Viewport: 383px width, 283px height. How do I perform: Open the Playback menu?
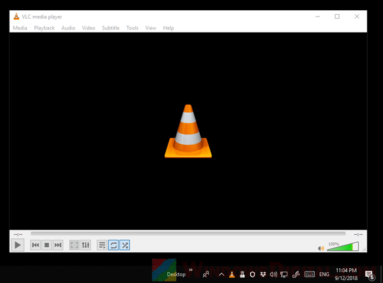tap(44, 28)
